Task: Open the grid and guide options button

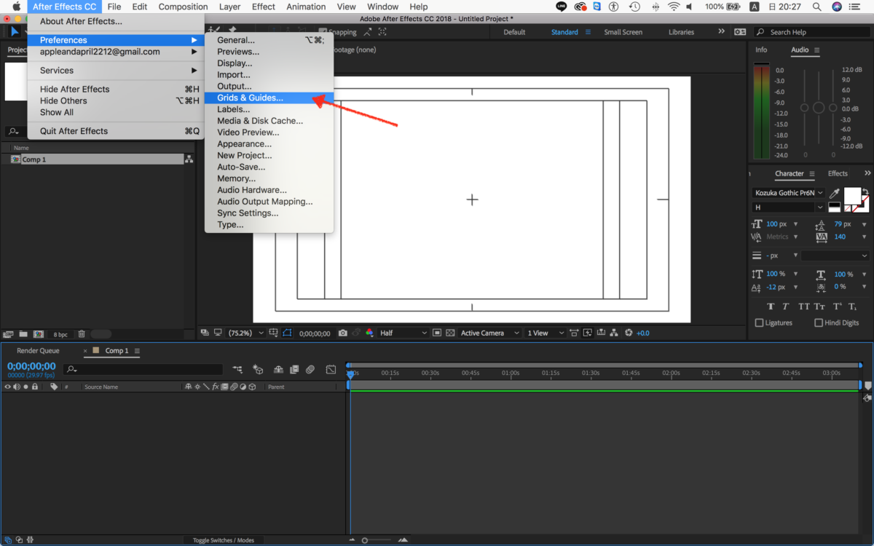Action: [x=273, y=333]
